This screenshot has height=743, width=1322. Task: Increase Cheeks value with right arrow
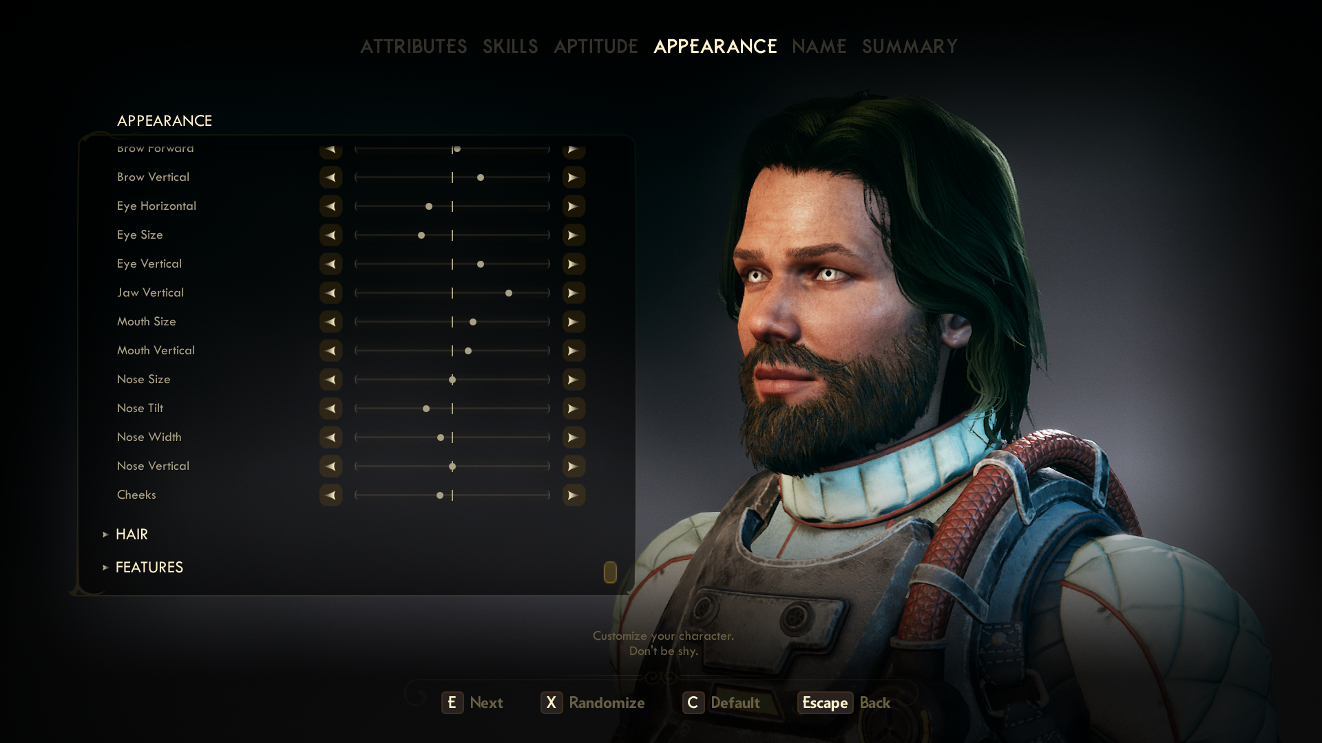pyautogui.click(x=574, y=495)
